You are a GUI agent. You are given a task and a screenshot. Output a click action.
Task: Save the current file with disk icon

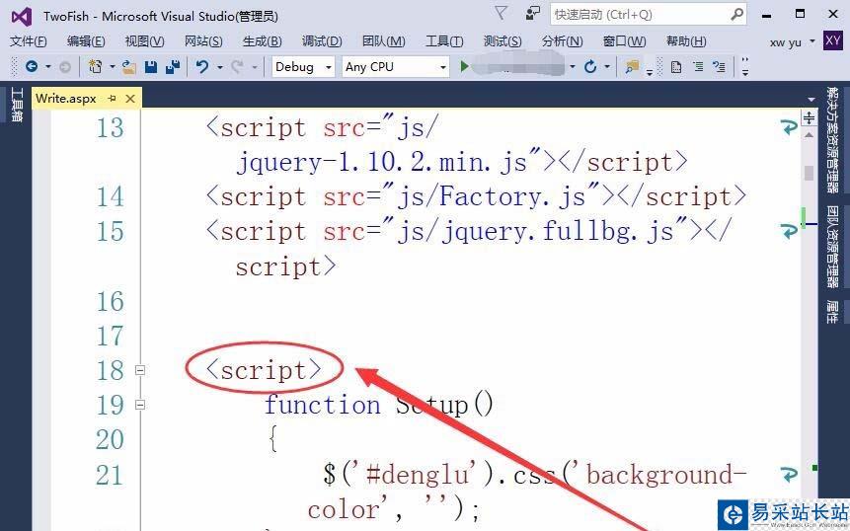(x=151, y=67)
